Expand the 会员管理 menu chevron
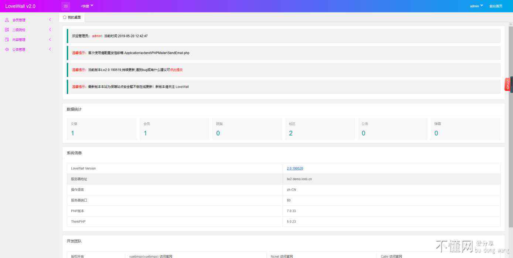This screenshot has width=513, height=258. point(50,20)
